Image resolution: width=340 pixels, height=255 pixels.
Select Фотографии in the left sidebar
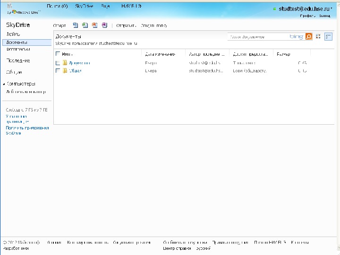click(18, 49)
